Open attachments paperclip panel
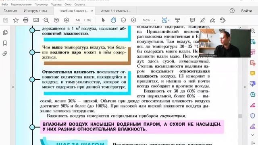 point(5,54)
